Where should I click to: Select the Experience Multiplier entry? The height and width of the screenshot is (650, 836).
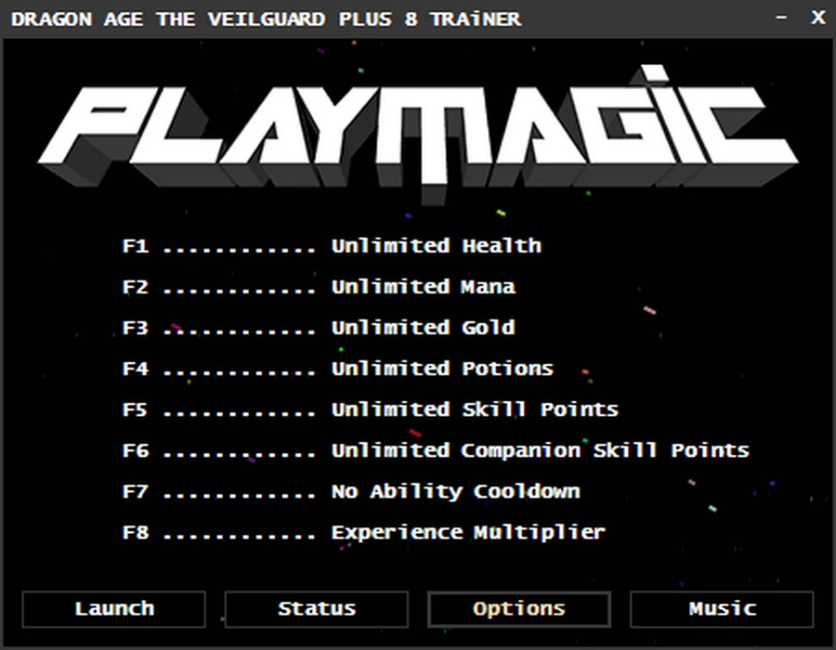tap(364, 532)
